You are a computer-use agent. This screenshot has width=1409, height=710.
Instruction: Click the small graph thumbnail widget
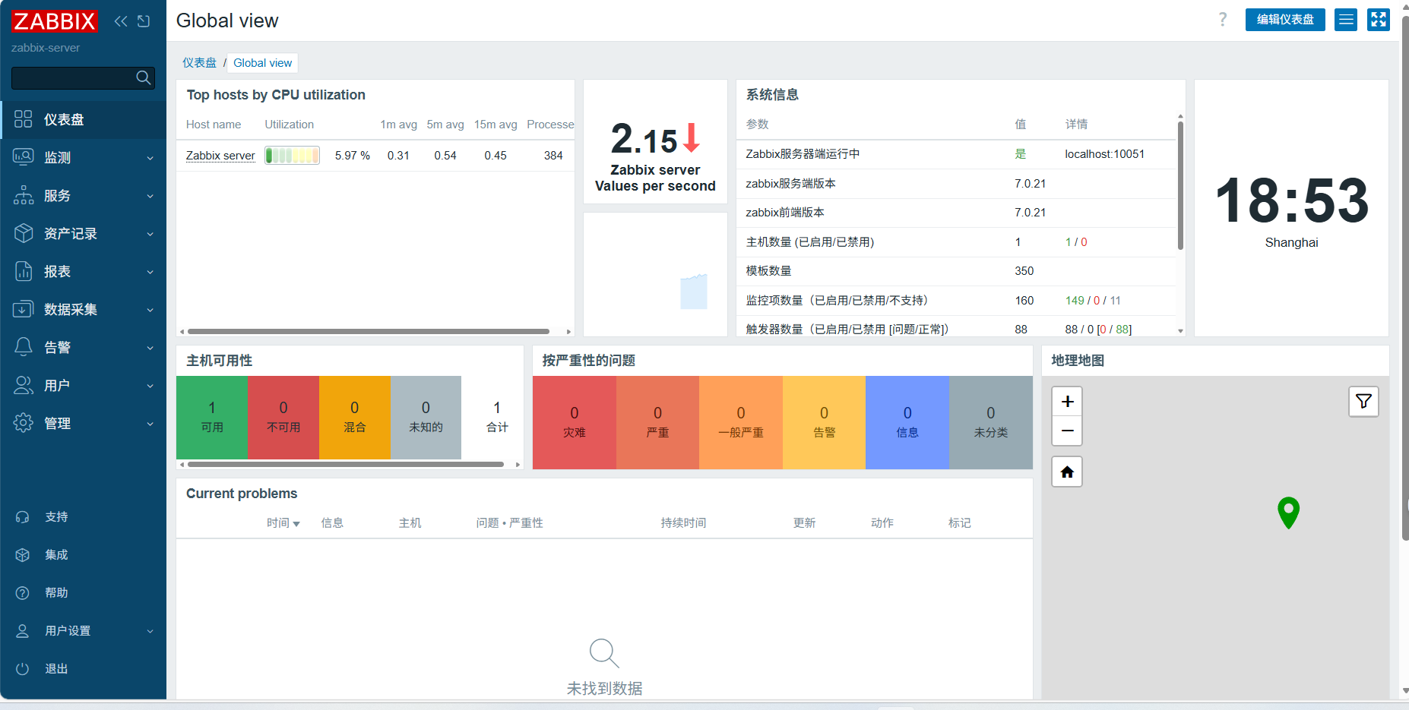pos(655,274)
